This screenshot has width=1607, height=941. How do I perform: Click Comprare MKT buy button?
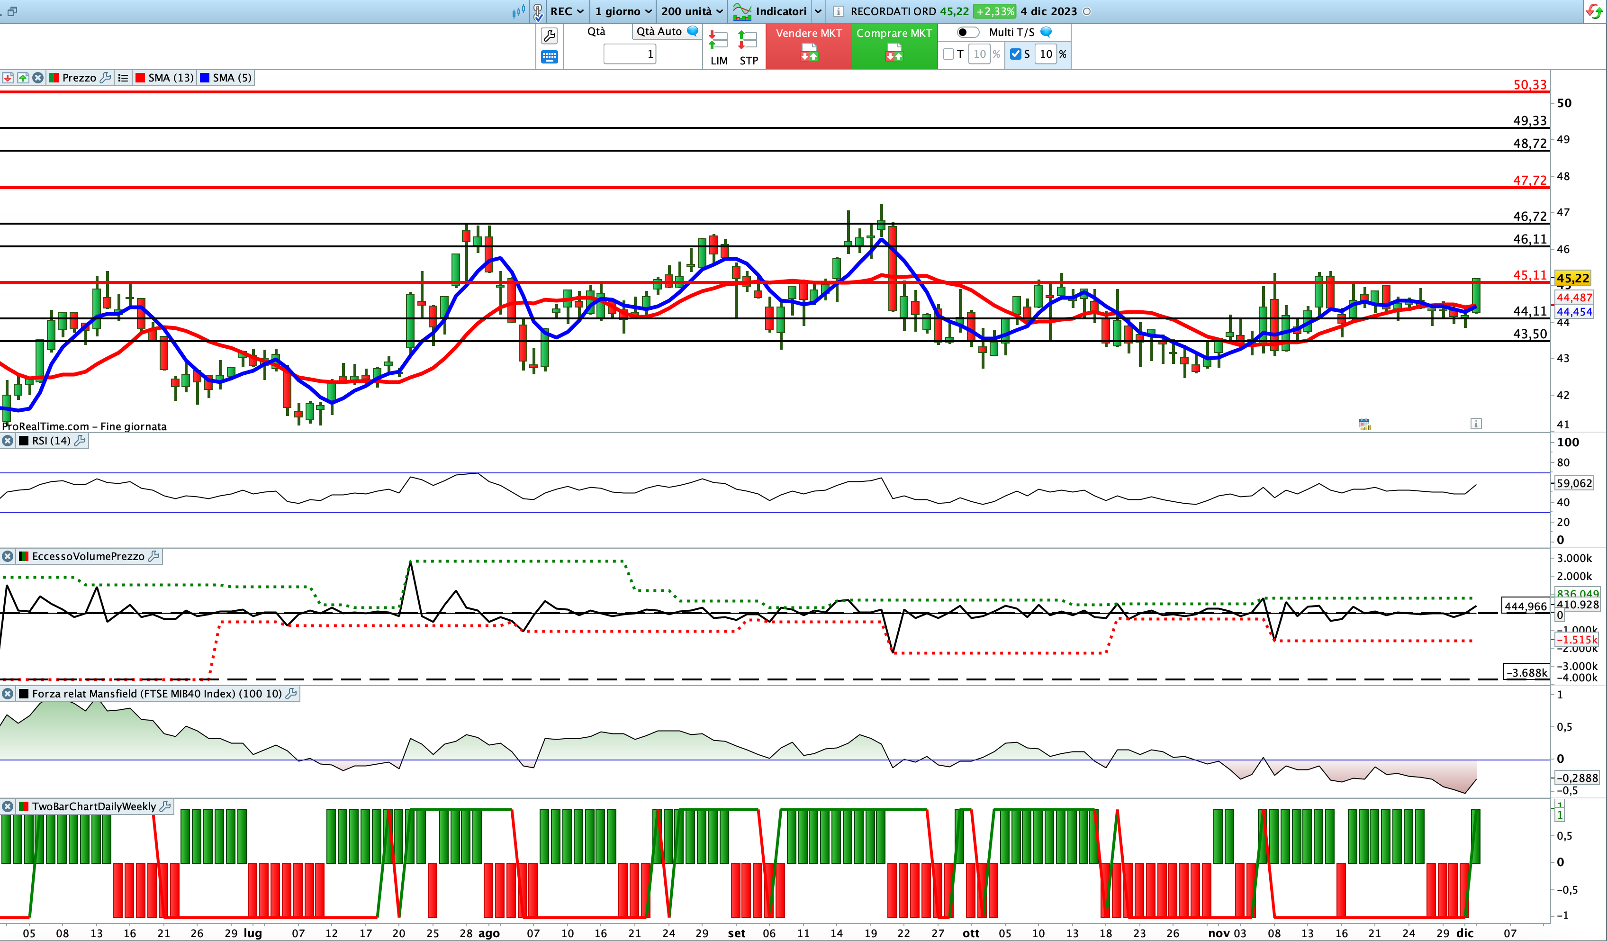pos(894,46)
